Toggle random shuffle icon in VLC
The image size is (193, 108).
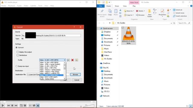pos(38,105)
